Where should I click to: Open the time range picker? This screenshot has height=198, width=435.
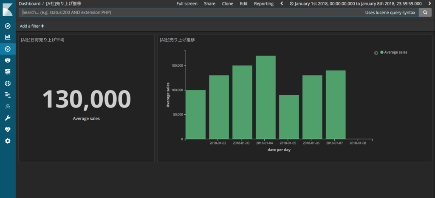point(356,3)
